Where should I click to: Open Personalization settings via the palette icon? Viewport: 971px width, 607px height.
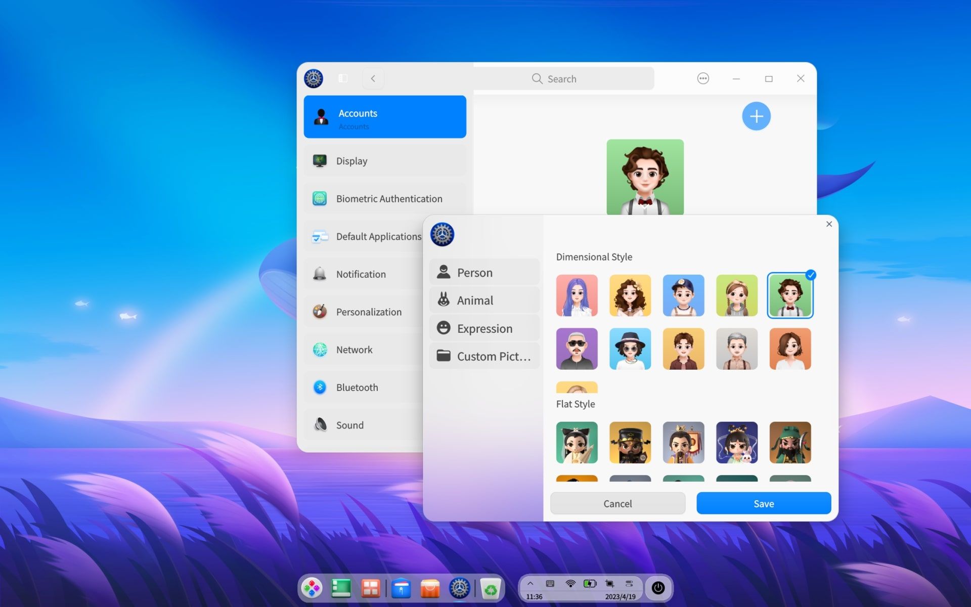[320, 312]
